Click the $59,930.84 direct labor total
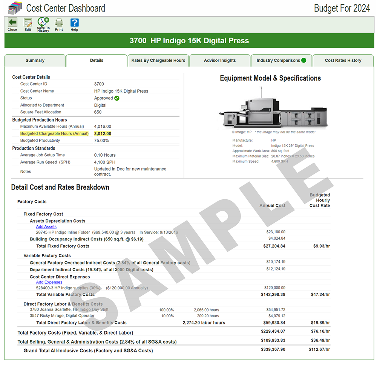This screenshot has width=377, height=370. [274, 323]
